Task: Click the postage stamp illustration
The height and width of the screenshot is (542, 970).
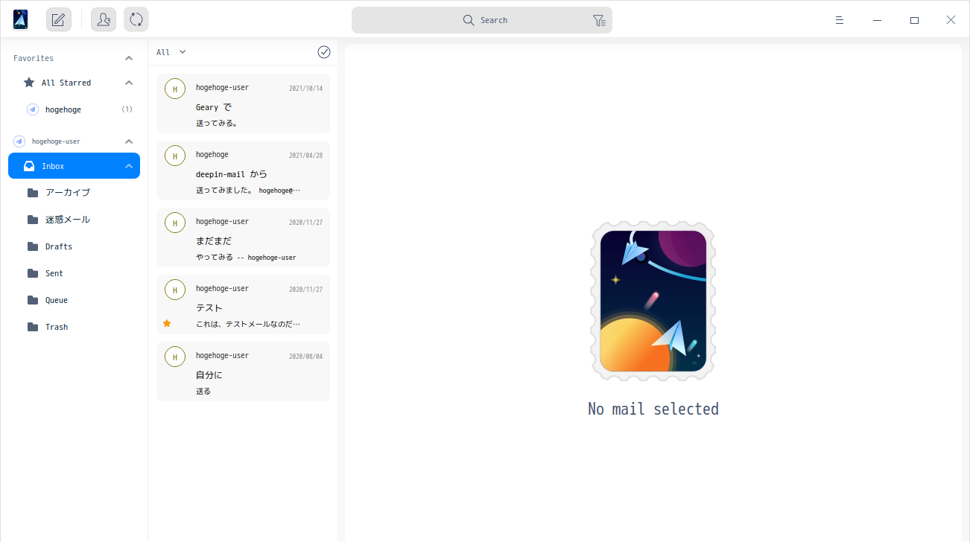Action: tap(653, 301)
